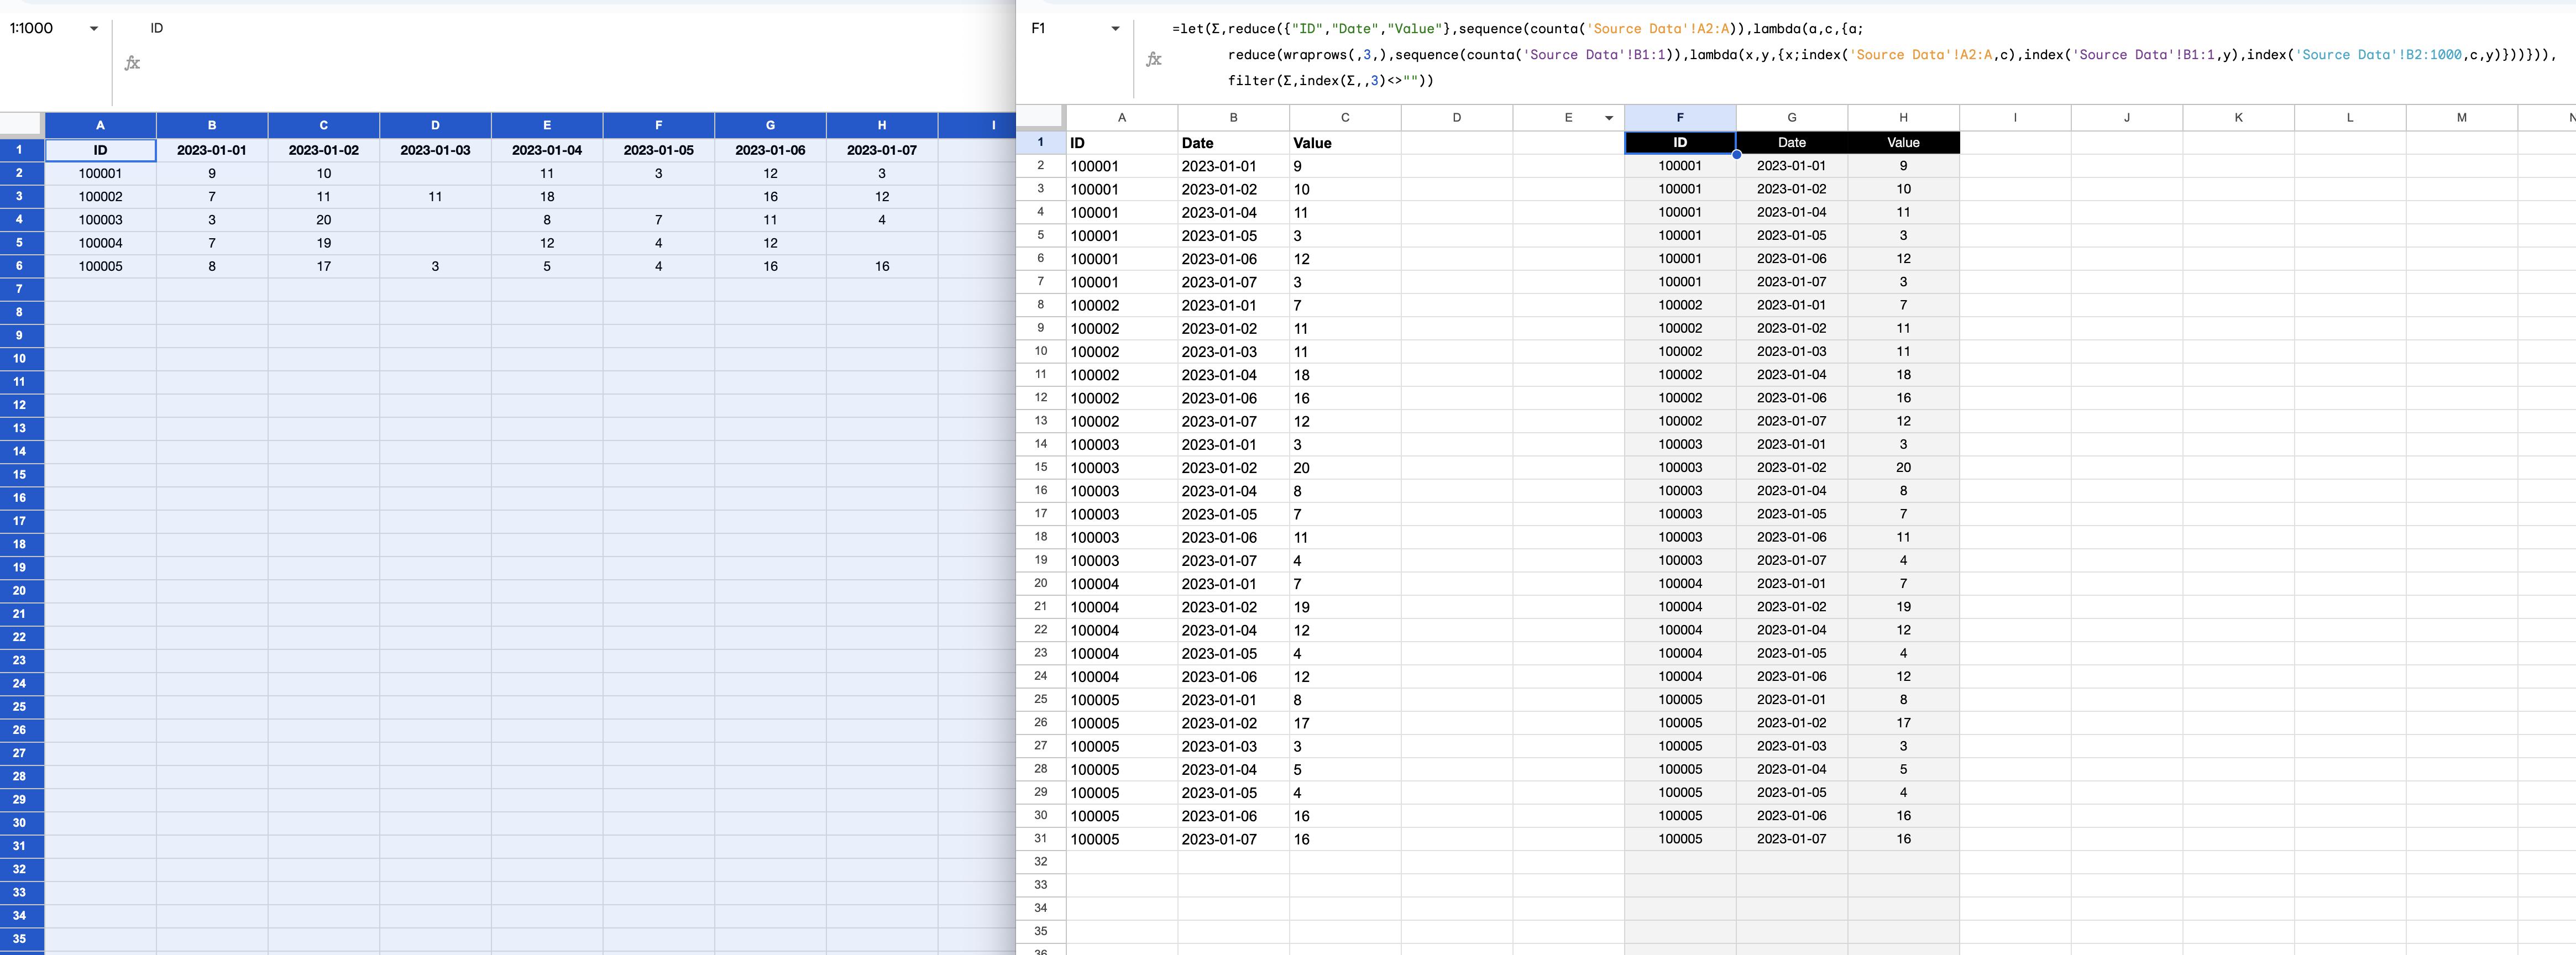Viewport: 2576px width, 955px height.
Task: Select column F header in right sheet
Action: tap(1680, 118)
